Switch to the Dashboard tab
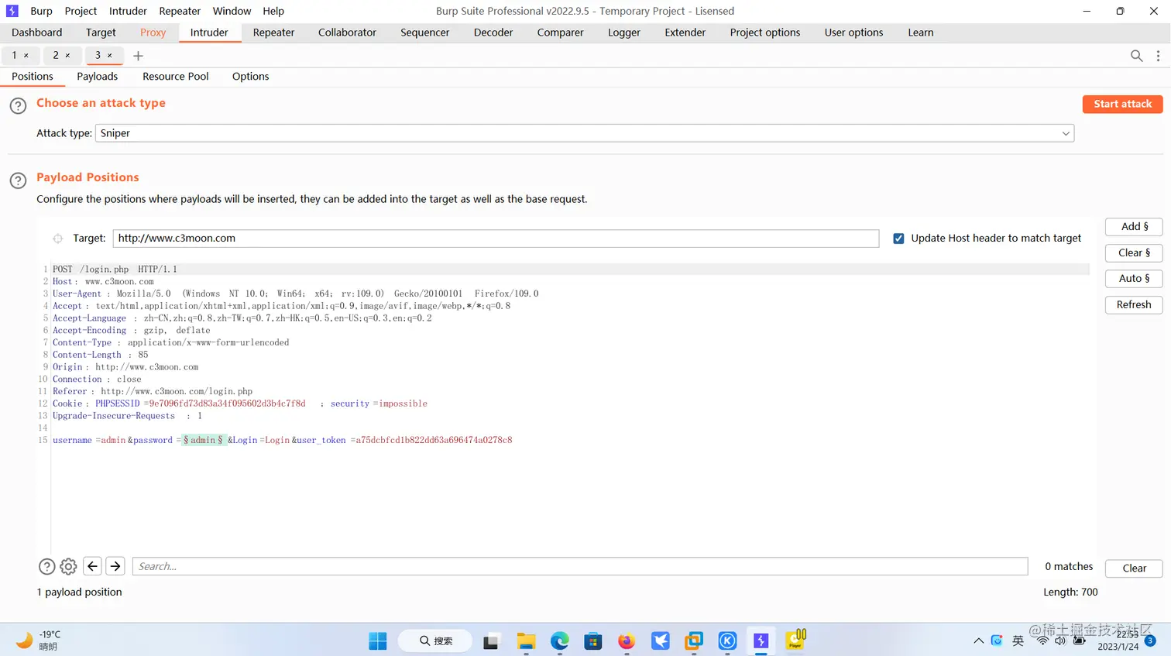The width and height of the screenshot is (1171, 656). pyautogui.click(x=37, y=33)
